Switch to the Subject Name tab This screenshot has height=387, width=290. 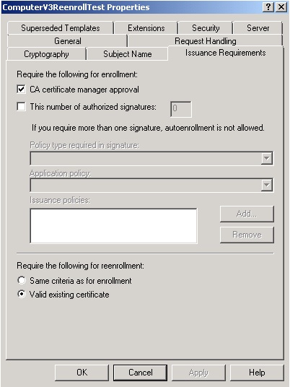coord(128,54)
